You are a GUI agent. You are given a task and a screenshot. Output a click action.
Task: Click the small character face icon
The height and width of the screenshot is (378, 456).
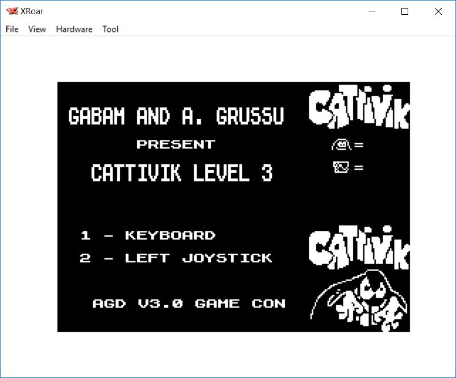(341, 145)
